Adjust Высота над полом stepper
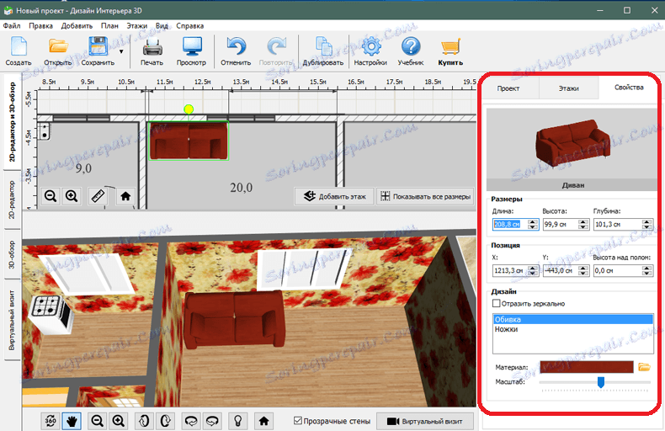Screen dimensions: 665x431 pos(646,270)
